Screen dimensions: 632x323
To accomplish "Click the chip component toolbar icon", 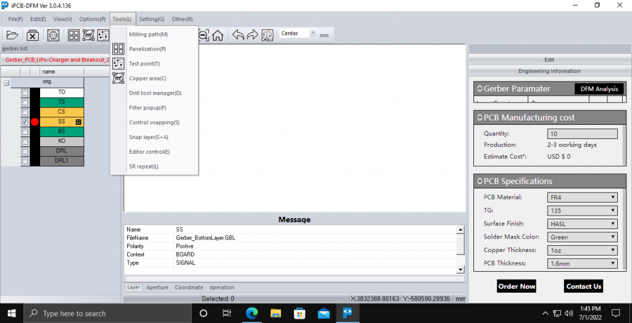I will 53,35.
